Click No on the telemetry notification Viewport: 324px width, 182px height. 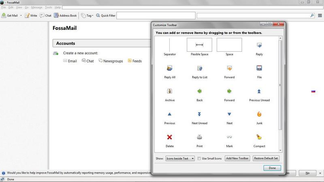pos(307,173)
